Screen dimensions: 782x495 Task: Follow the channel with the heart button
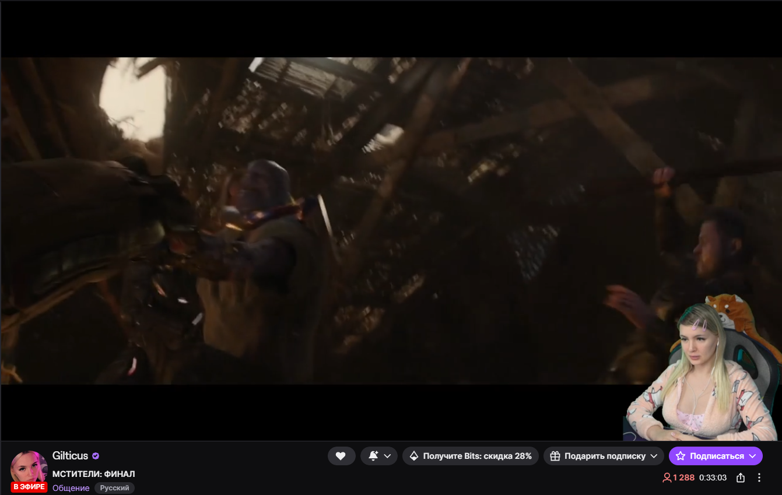click(x=341, y=456)
